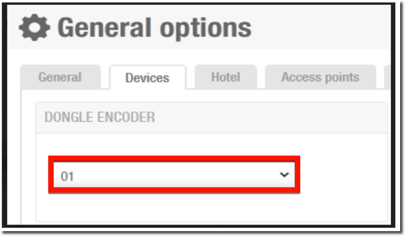Viewport: 405px width, 236px height.
Task: Click blank space right of the encoder dropdown
Action: [x=344, y=175]
